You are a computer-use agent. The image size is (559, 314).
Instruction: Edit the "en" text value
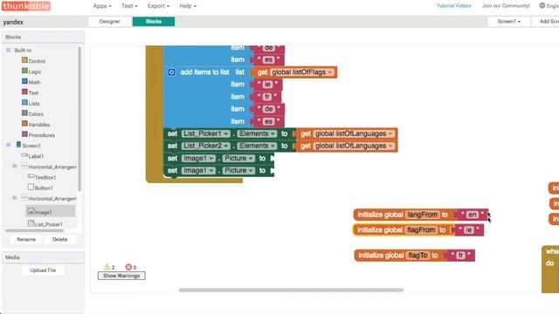[472, 215]
